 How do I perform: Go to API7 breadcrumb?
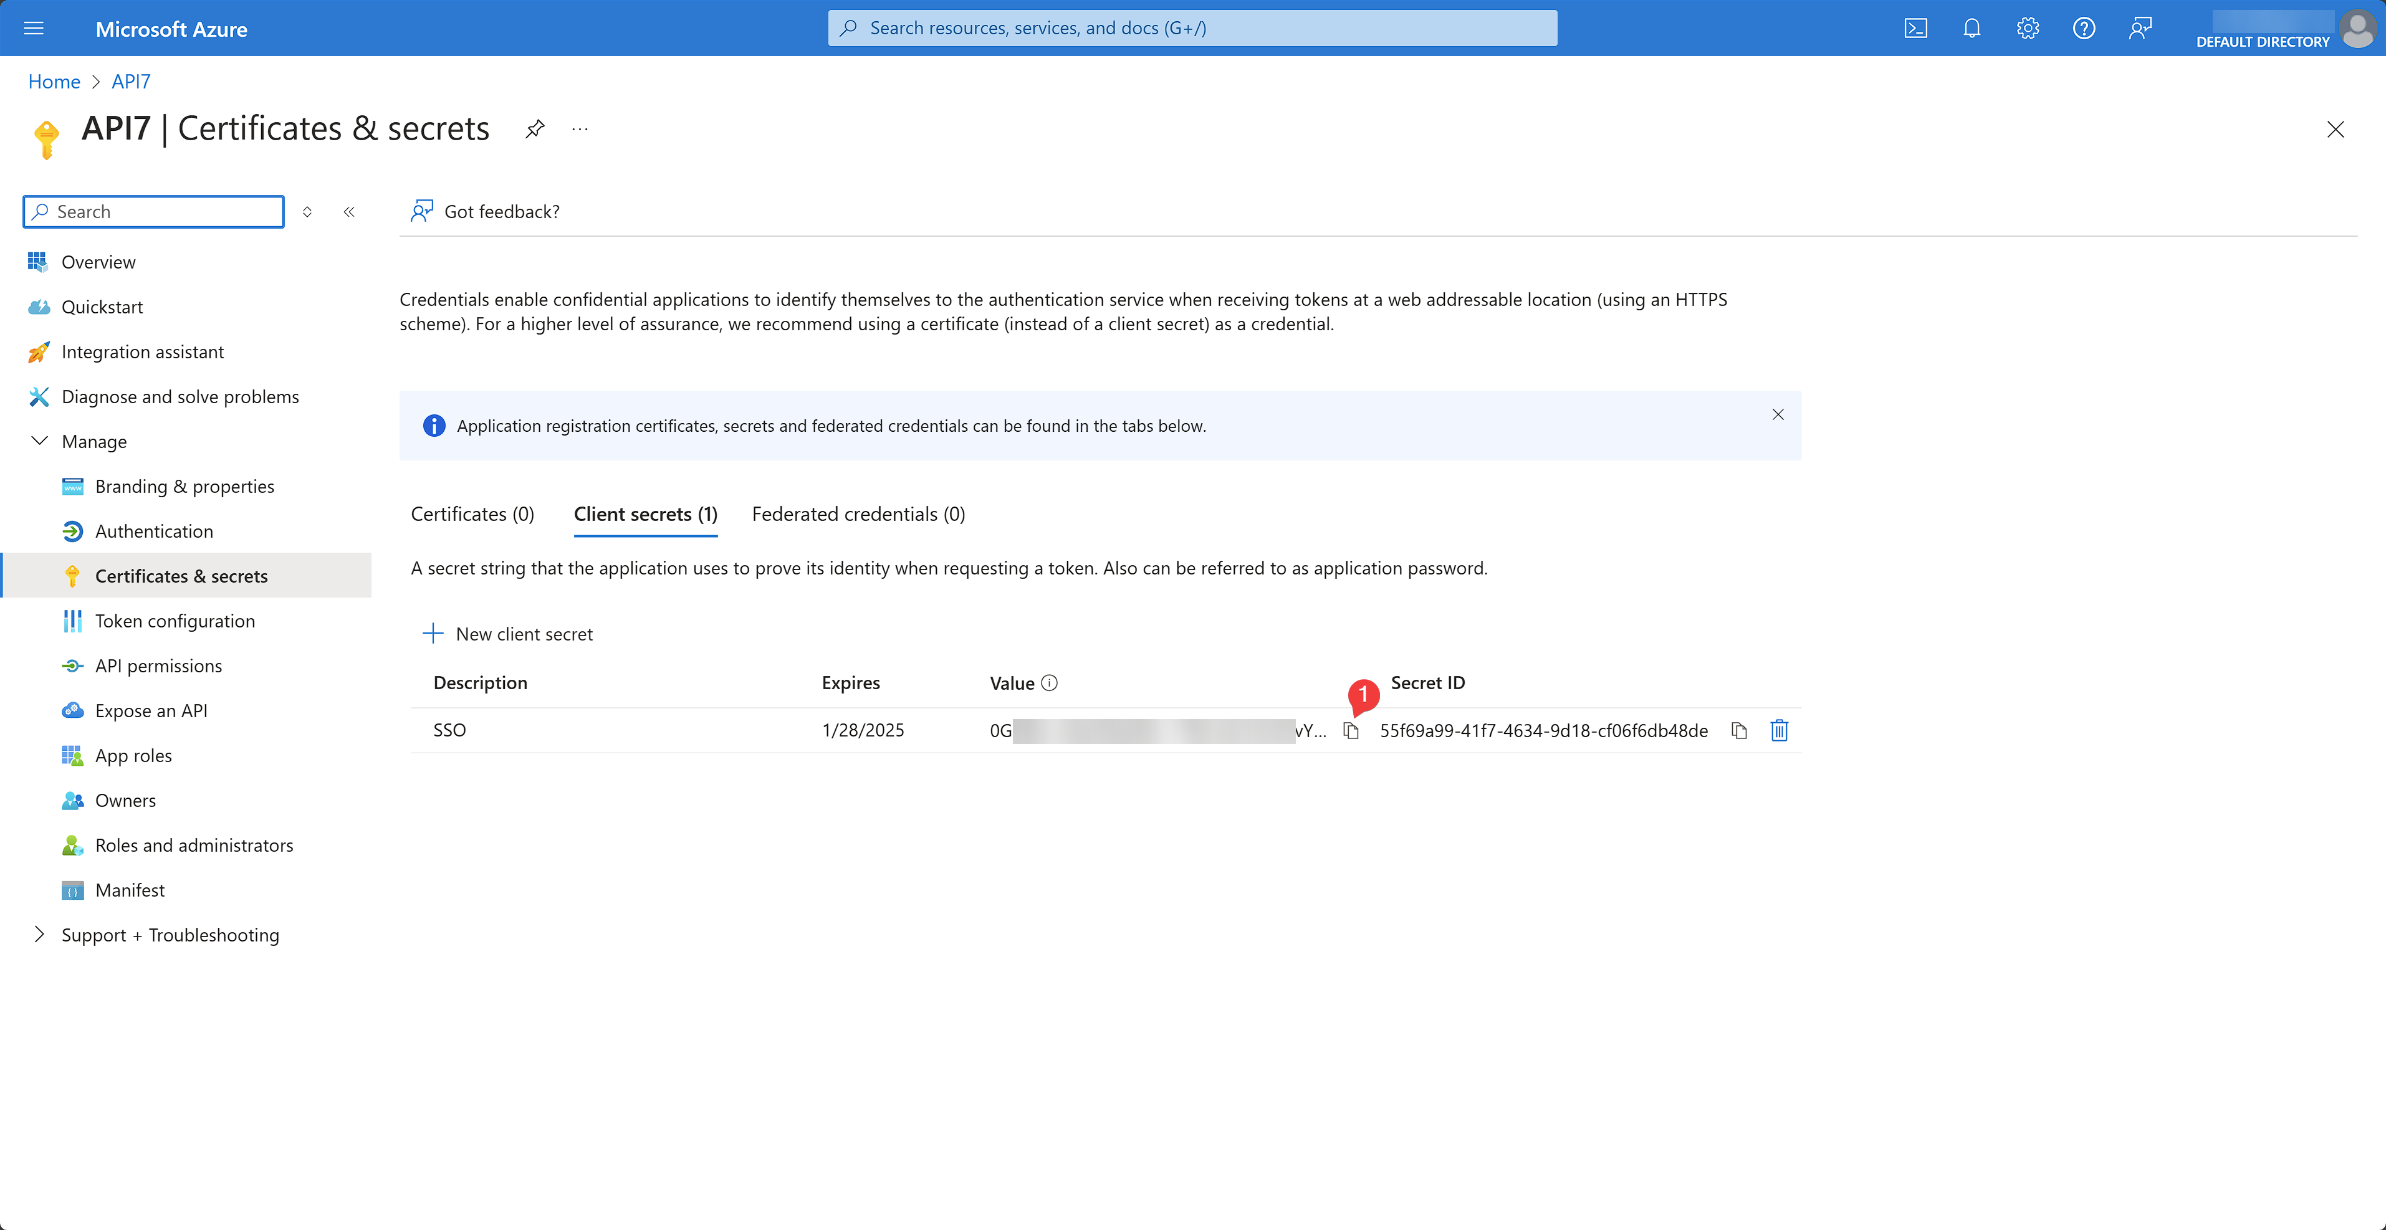[131, 82]
